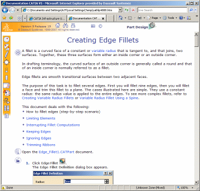Open the search provider options dropdown
This screenshot has height=191, width=200.
(196, 10)
